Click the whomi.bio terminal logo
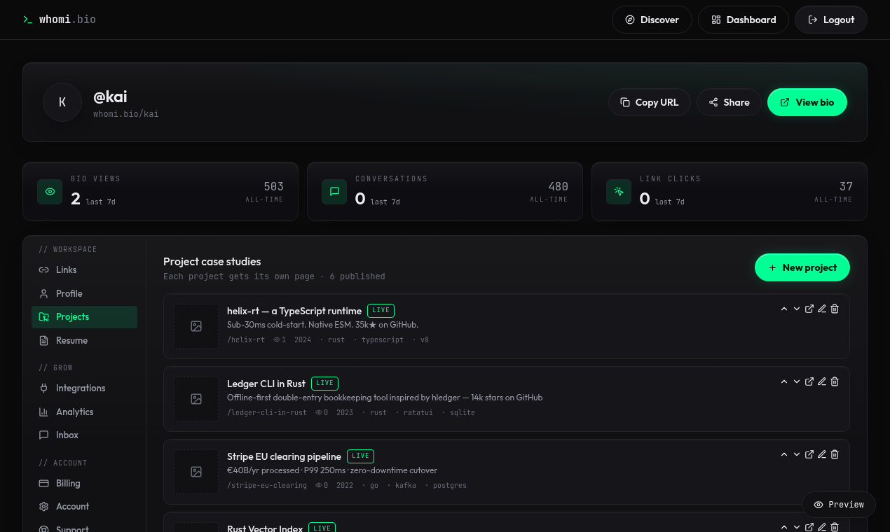 coord(60,20)
